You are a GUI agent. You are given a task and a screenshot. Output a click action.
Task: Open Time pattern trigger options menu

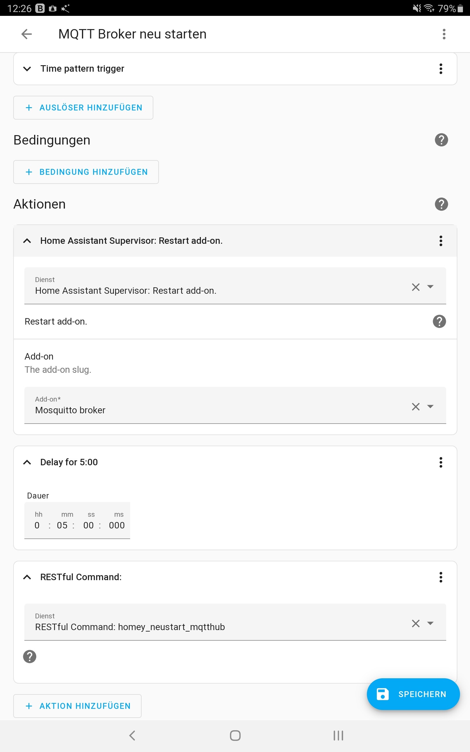440,69
